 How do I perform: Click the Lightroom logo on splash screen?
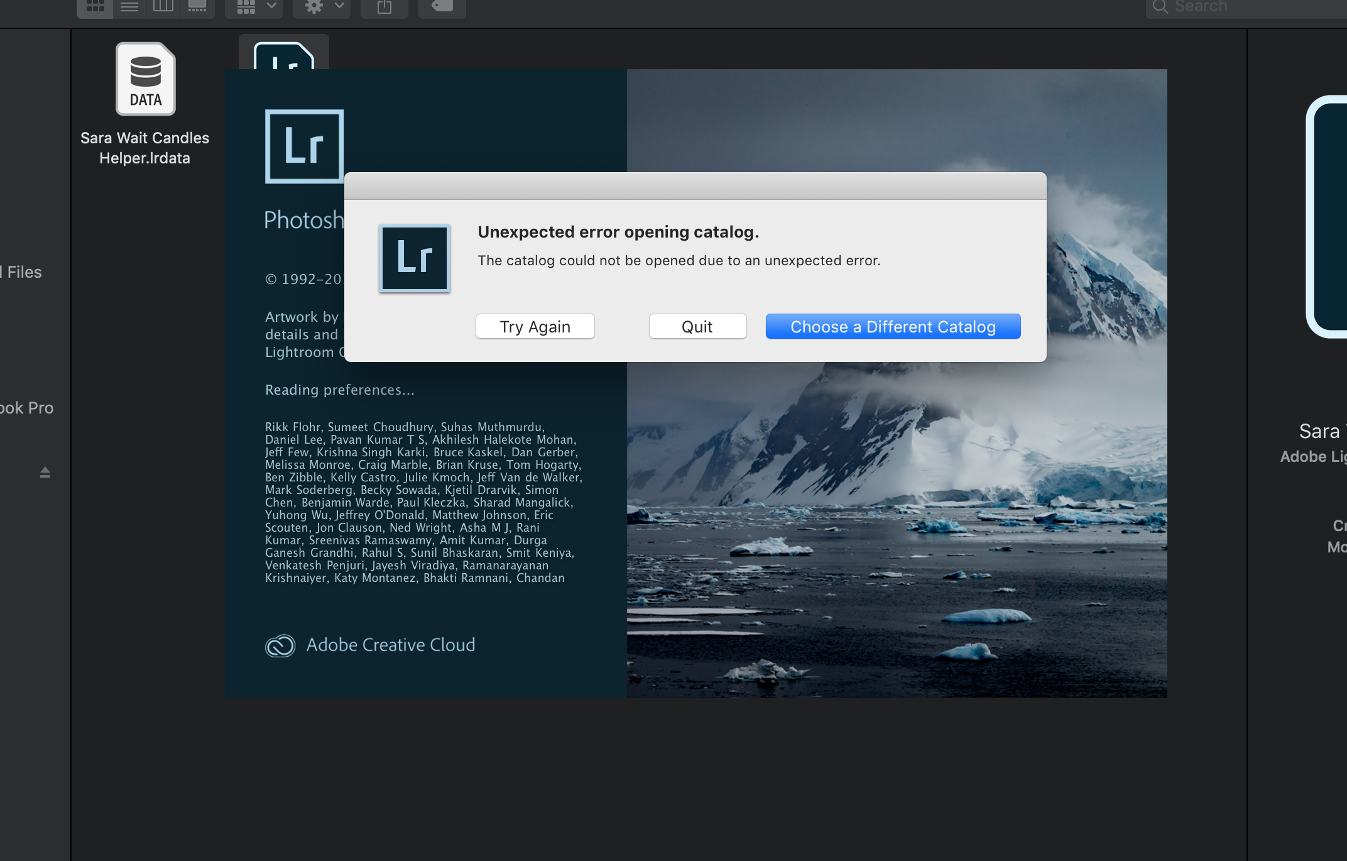point(304,146)
